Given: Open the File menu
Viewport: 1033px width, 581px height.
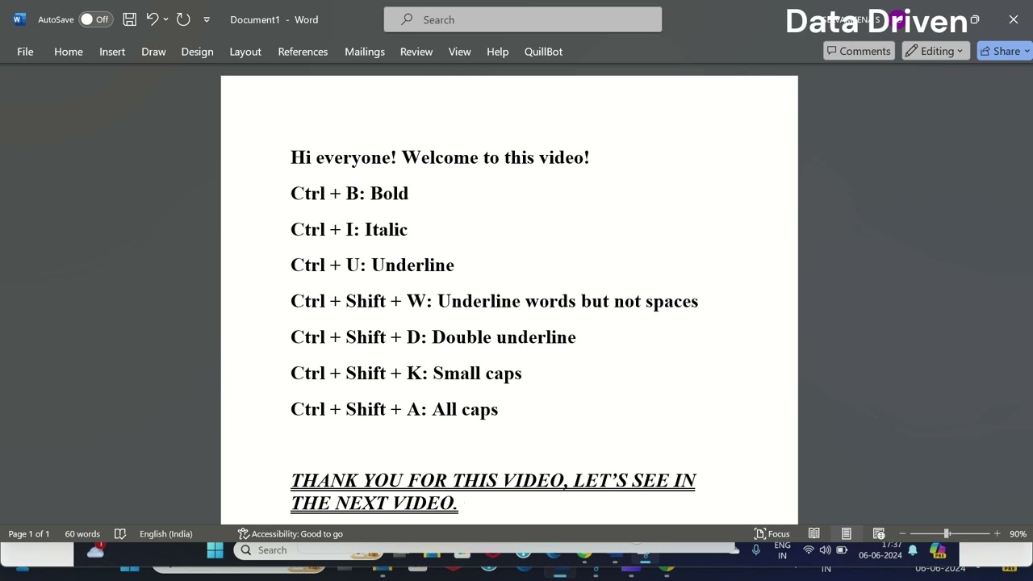Looking at the screenshot, I should [x=25, y=52].
